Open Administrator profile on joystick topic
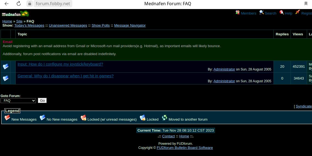The width and height of the screenshot is (312, 156). [x=224, y=69]
